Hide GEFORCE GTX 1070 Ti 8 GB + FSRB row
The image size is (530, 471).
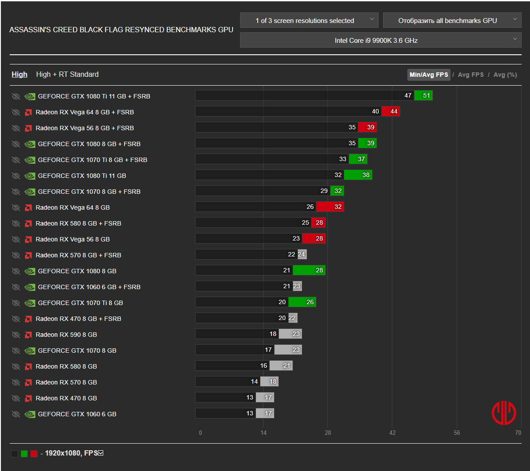[16, 160]
